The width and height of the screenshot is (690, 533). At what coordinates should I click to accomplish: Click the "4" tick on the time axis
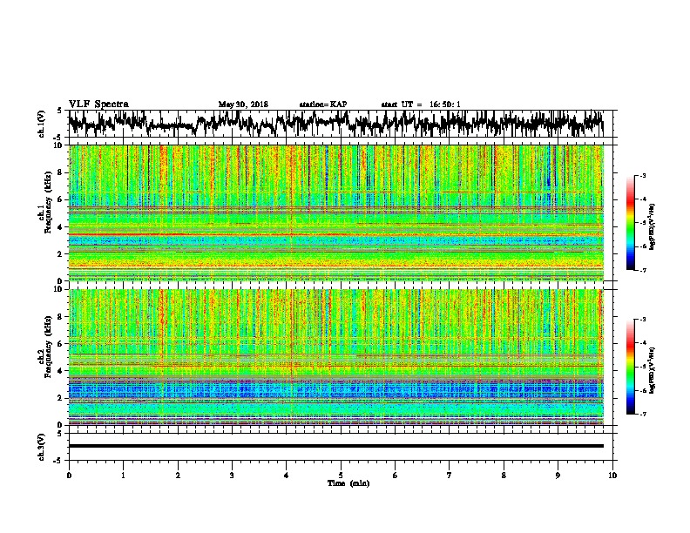pyautogui.click(x=287, y=476)
